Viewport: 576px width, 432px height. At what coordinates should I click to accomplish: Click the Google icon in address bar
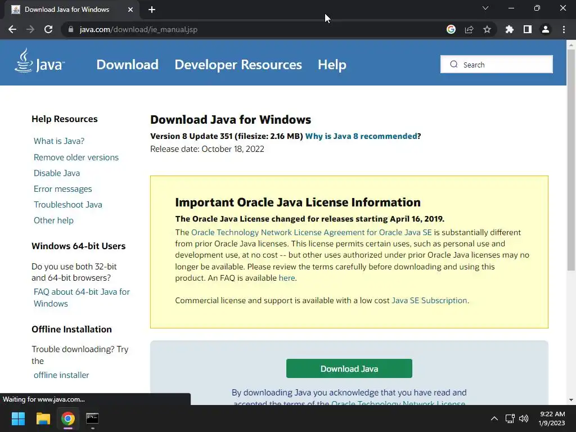pos(451,29)
